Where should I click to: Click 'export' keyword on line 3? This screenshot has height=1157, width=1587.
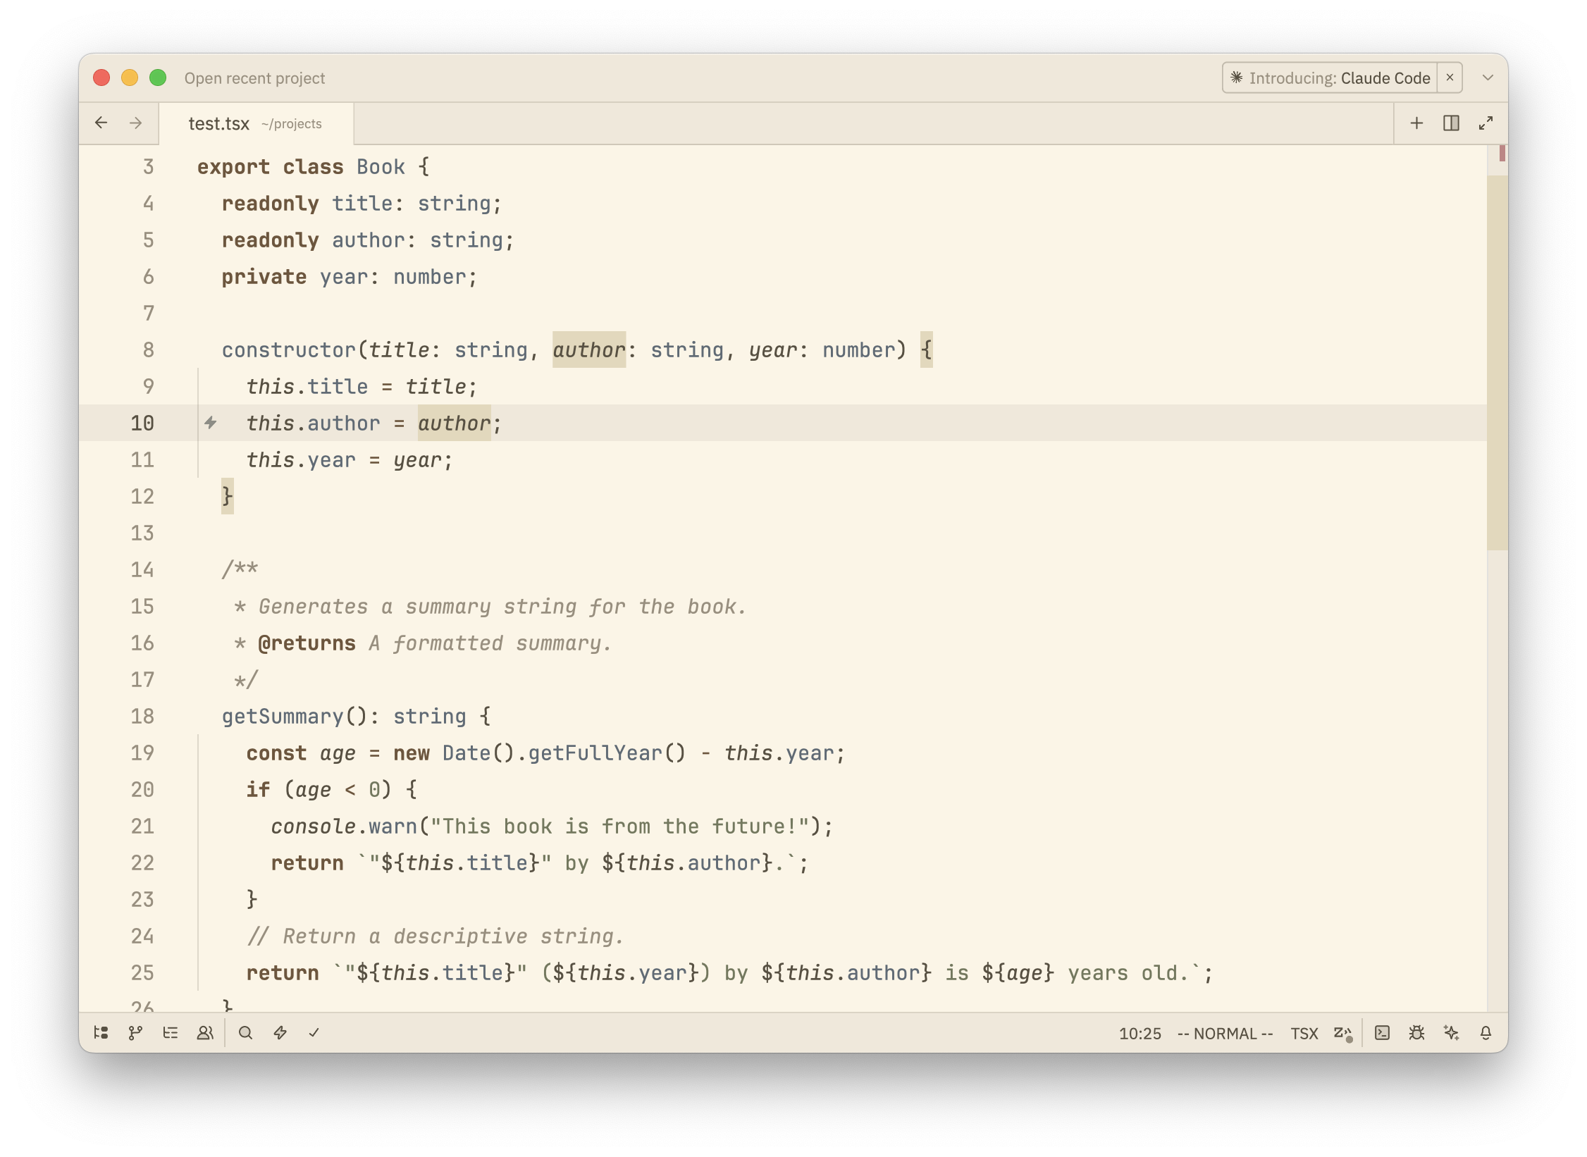[x=233, y=167]
